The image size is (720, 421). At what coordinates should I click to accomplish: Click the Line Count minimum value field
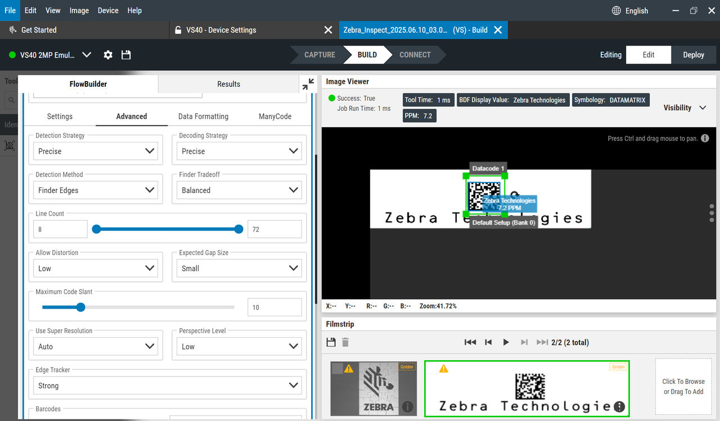click(x=60, y=229)
